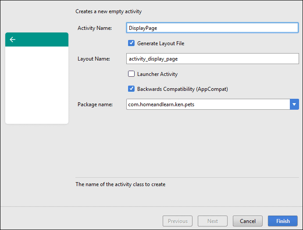Click the activity_display_page layout name field

click(212, 58)
